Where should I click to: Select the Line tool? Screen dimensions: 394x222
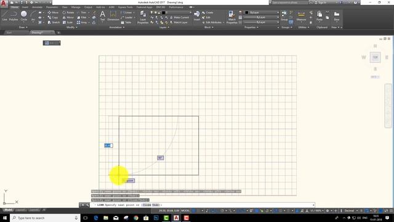tap(5, 15)
